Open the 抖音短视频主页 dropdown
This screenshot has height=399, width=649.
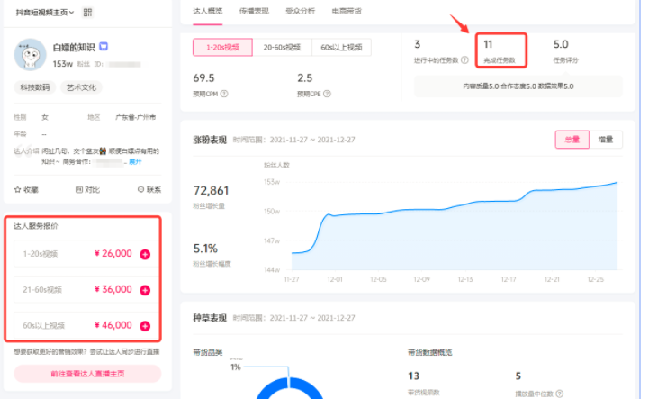45,13
